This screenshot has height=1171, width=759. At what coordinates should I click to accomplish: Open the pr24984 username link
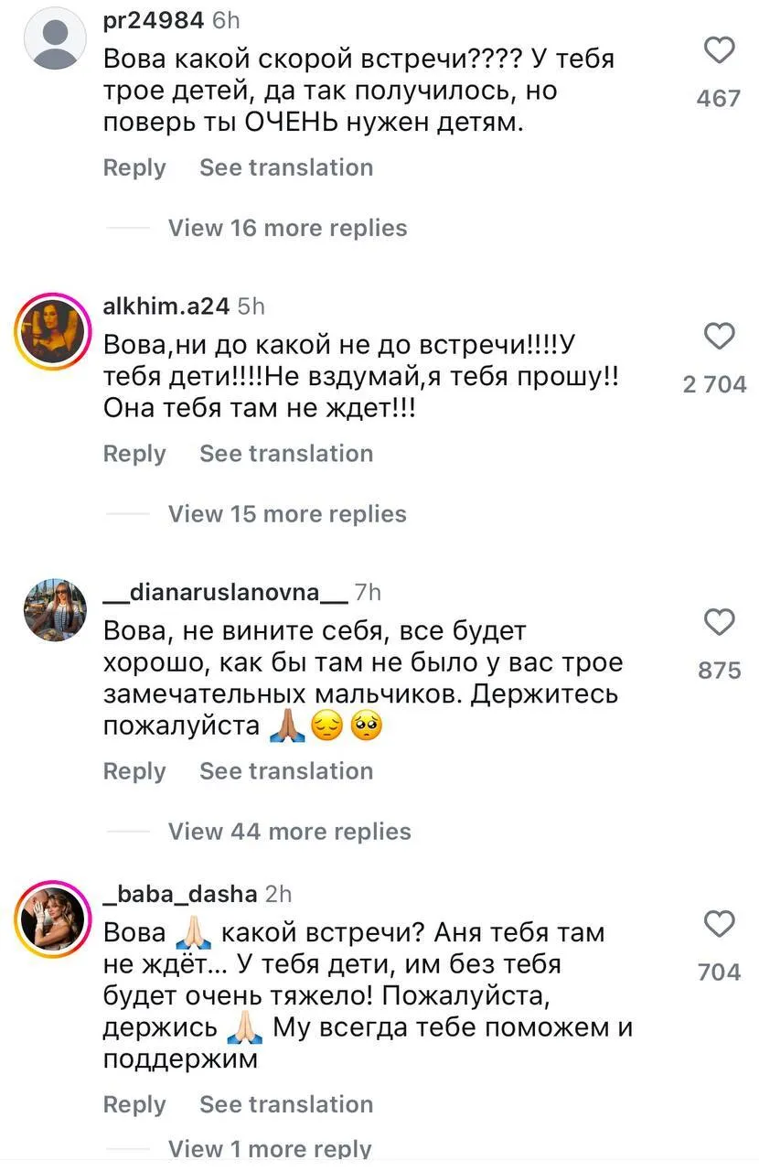[x=153, y=20]
